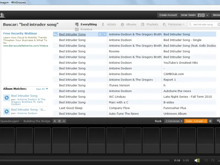
Task: Click Late Night Series - Fall Term 2010 album
Action: [x=188, y=97]
